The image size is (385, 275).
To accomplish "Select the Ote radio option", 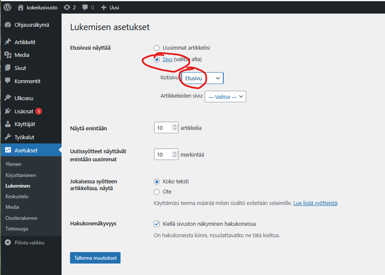I will tap(157, 192).
